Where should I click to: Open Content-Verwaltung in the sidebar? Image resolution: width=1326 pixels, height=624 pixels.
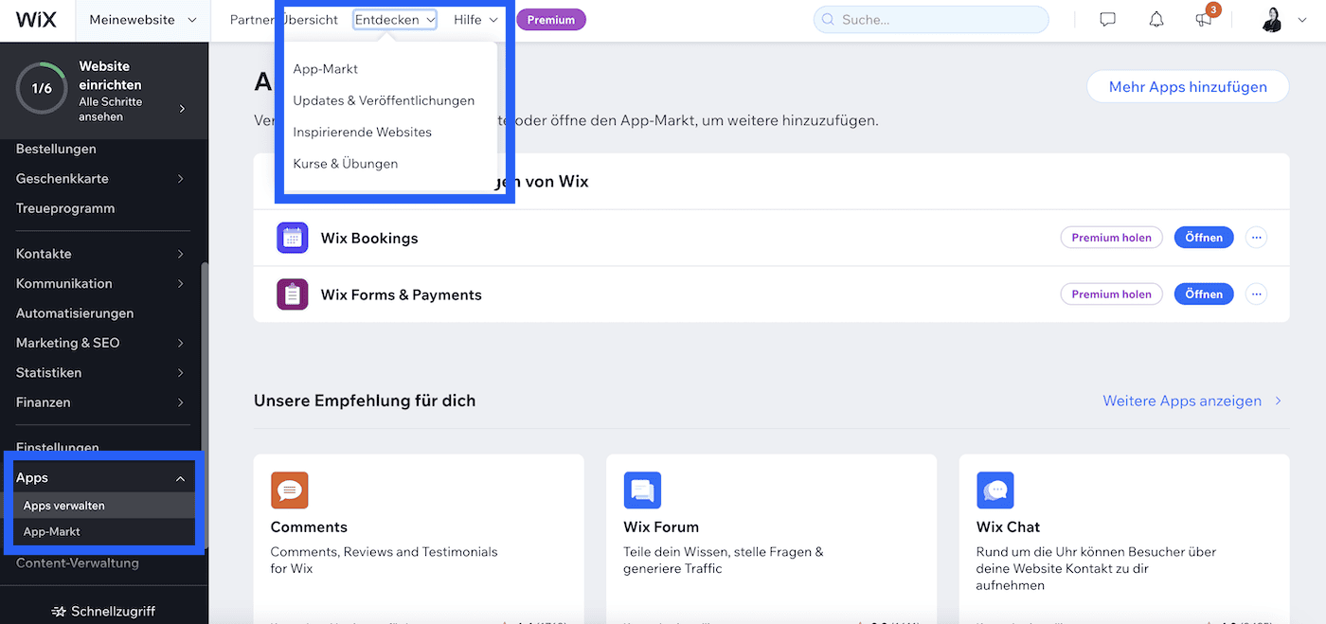78,563
